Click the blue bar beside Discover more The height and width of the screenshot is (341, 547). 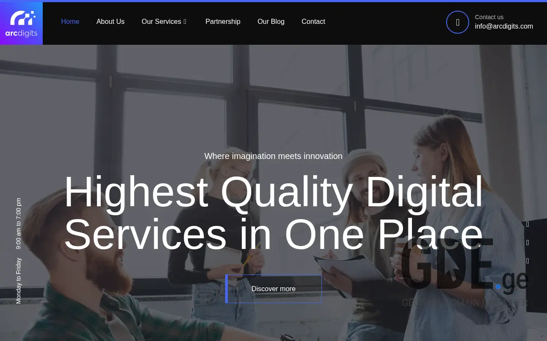coord(226,289)
